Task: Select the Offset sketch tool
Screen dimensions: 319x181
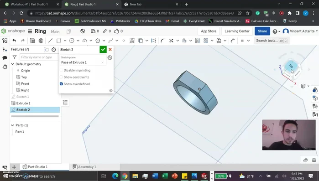Action: pyautogui.click(x=184, y=41)
